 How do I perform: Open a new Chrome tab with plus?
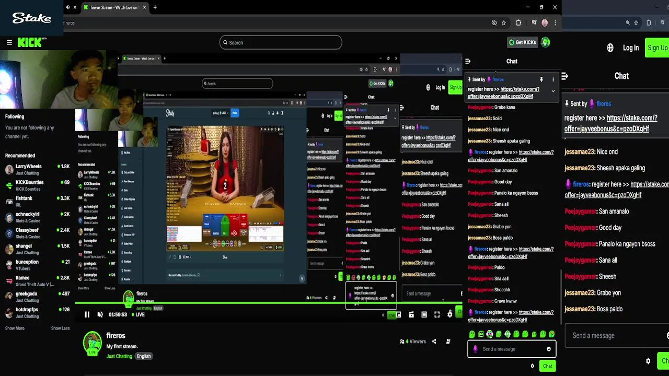coord(155,7)
